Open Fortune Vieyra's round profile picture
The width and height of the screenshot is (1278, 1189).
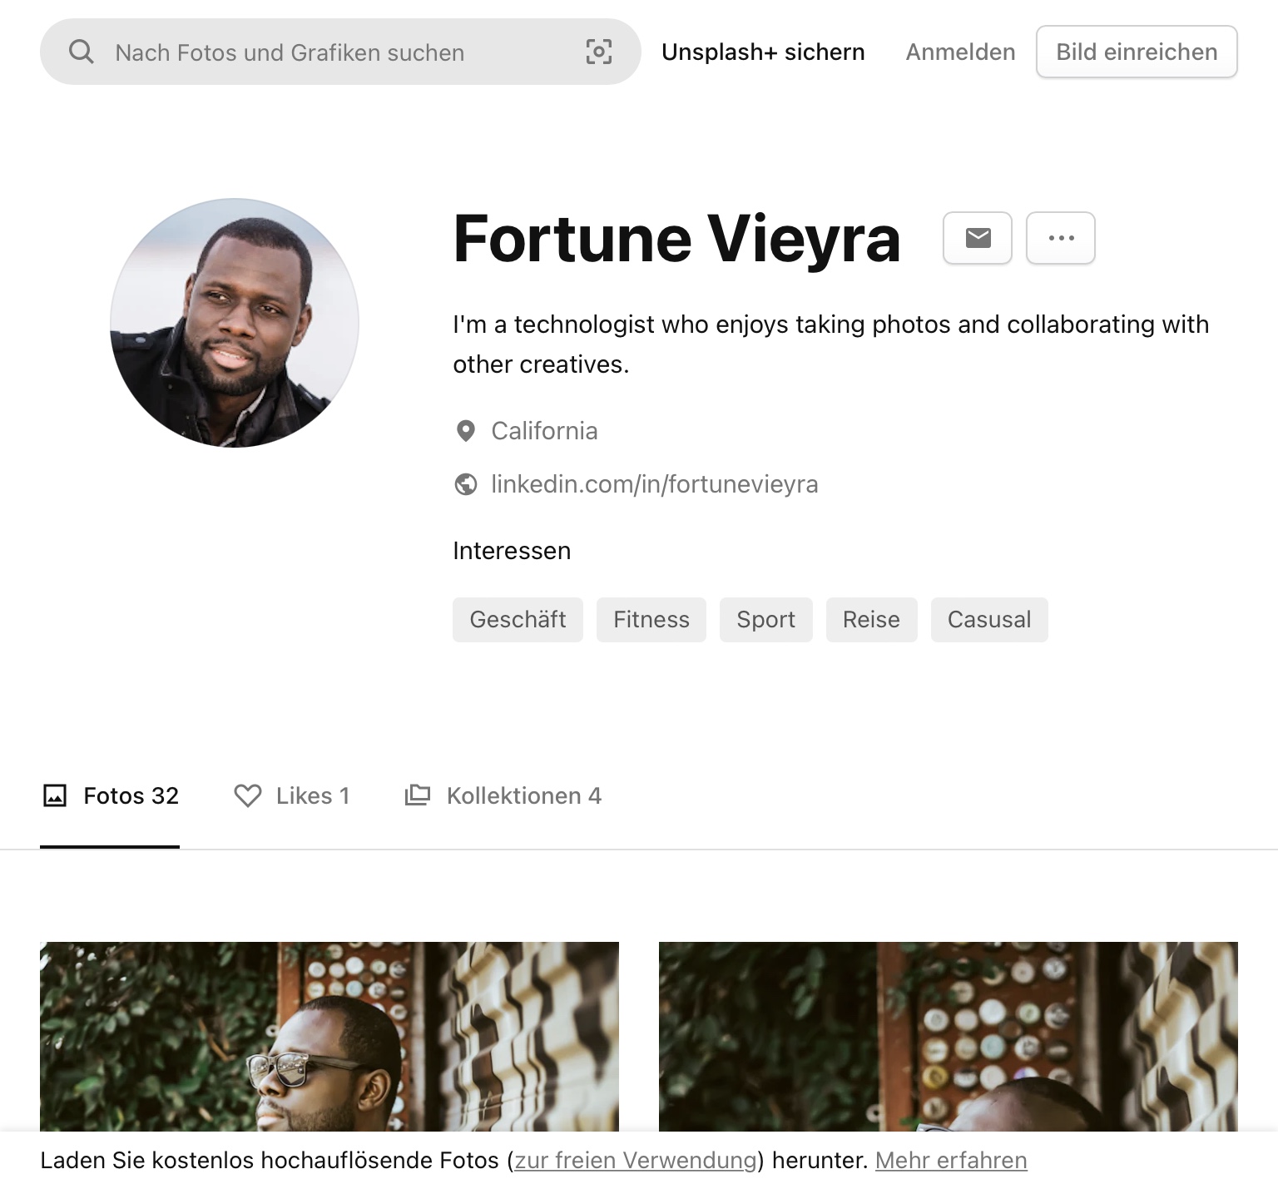coord(235,323)
